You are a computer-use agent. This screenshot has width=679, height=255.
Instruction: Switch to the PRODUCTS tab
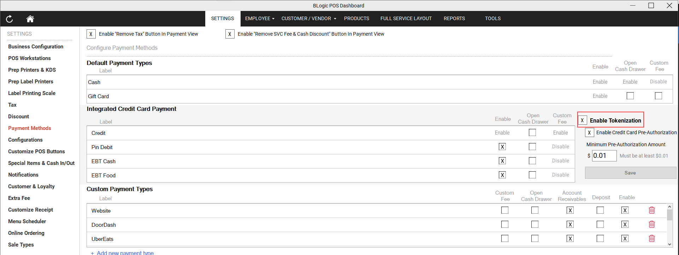click(x=356, y=19)
